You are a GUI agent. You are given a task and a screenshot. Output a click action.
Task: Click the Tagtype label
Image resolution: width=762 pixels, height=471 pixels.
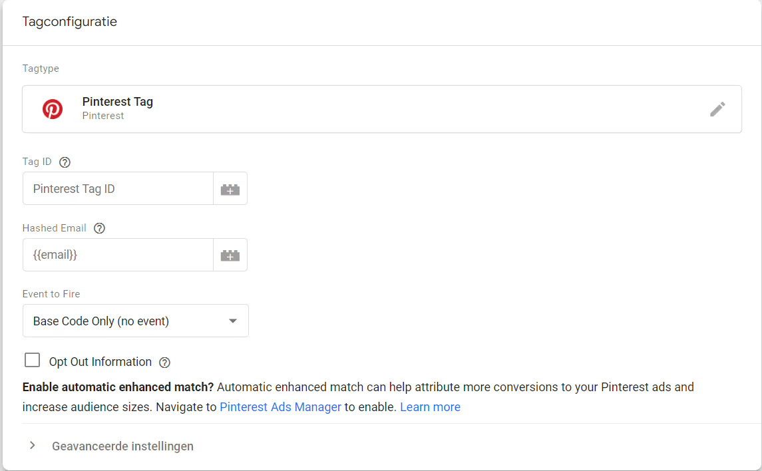point(41,69)
